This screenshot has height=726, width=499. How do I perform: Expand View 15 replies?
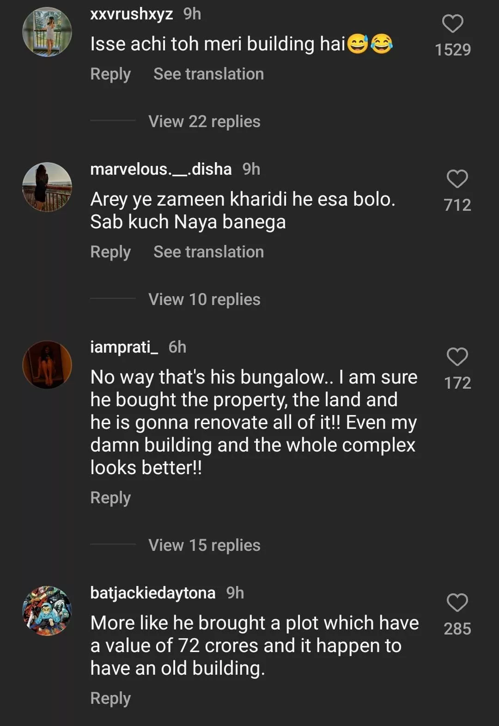point(204,545)
